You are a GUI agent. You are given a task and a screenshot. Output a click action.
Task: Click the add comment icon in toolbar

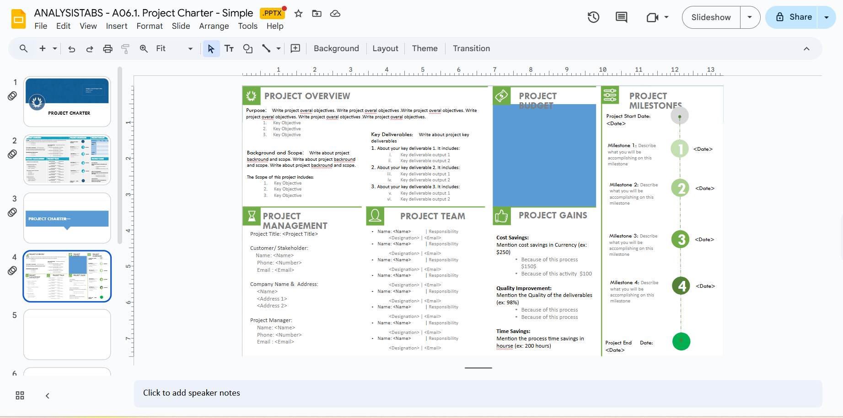(295, 49)
